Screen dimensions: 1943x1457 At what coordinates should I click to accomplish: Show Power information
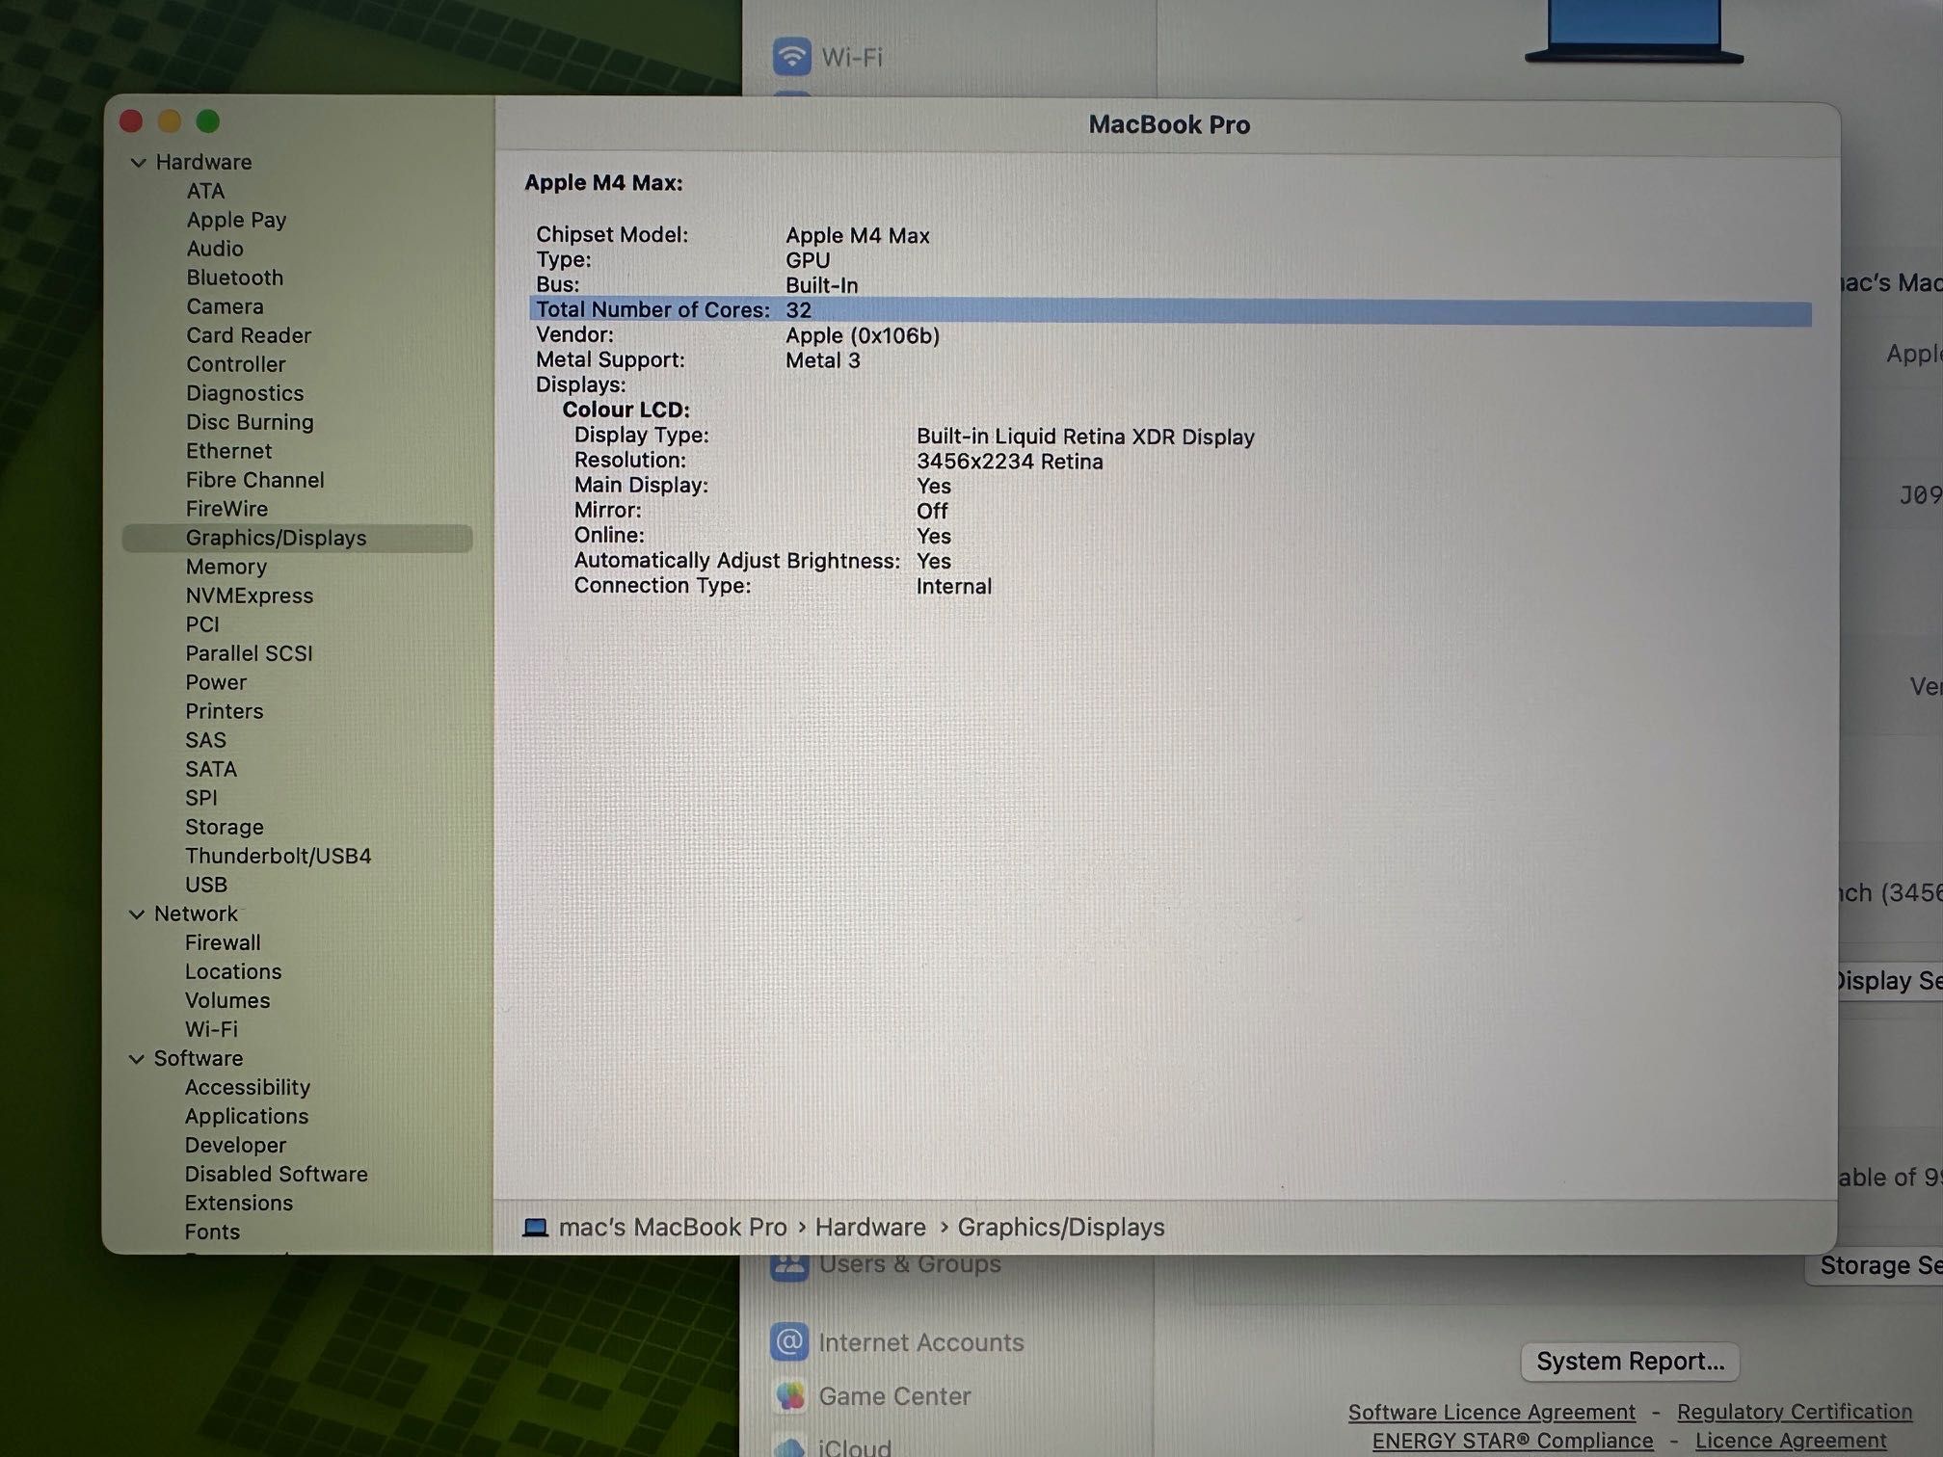[x=216, y=682]
